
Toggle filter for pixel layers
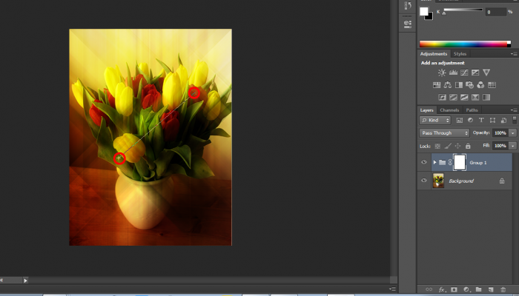tap(460, 120)
